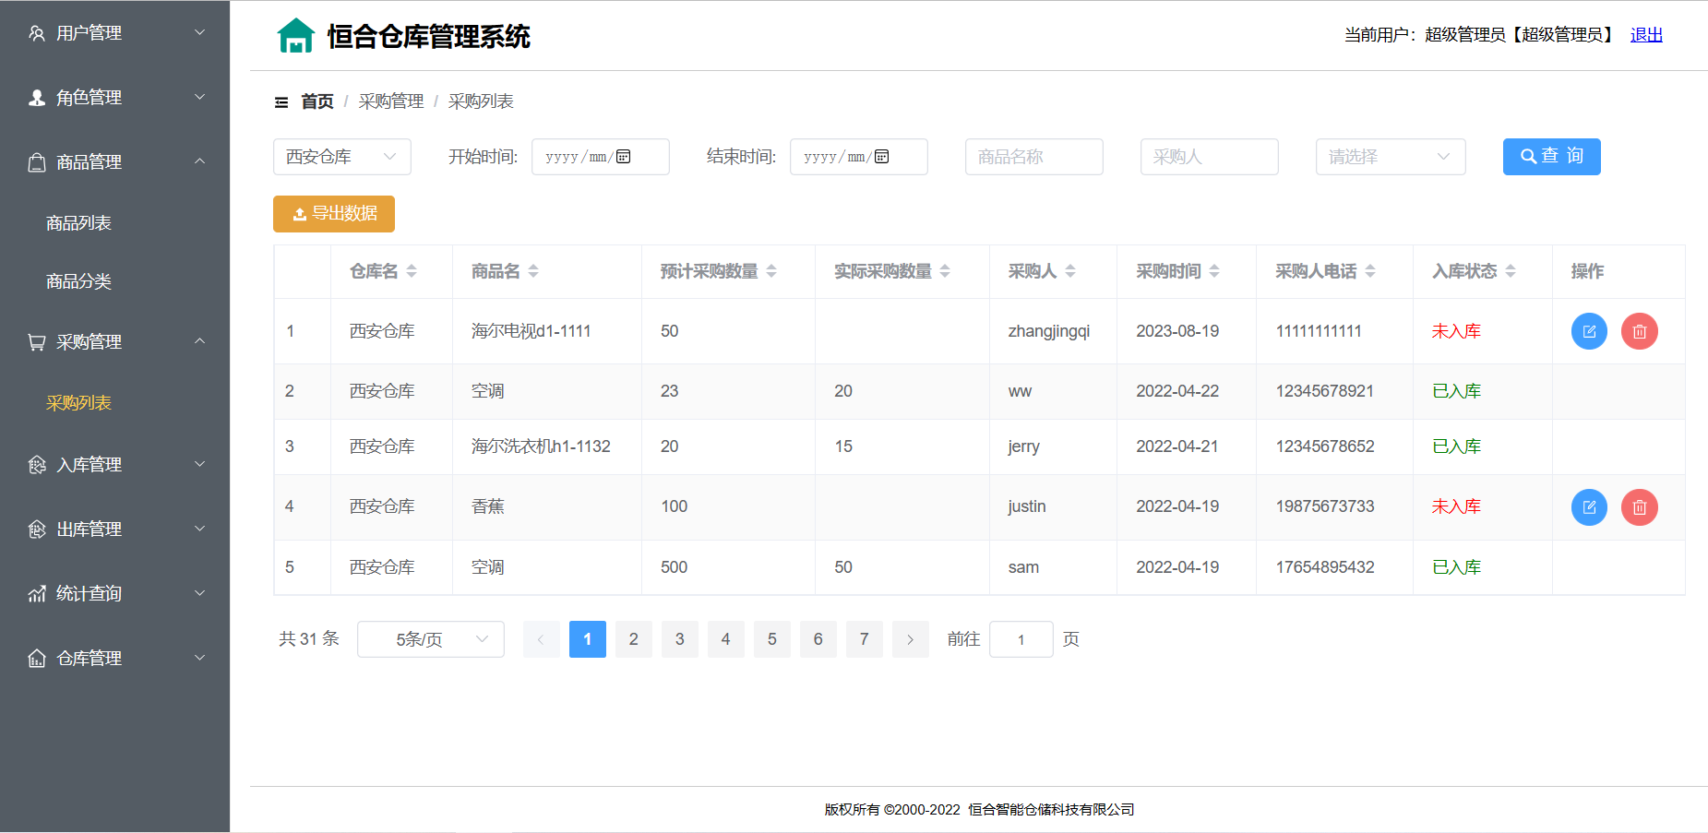Click delete icon for 海尔电视d1-1111 row
This screenshot has height=833, width=1708.
coord(1640,331)
